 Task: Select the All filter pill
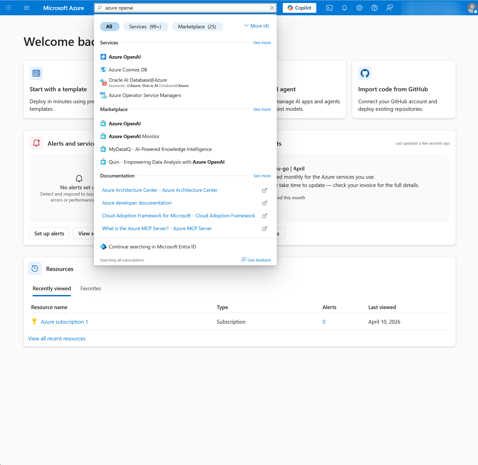tap(109, 27)
